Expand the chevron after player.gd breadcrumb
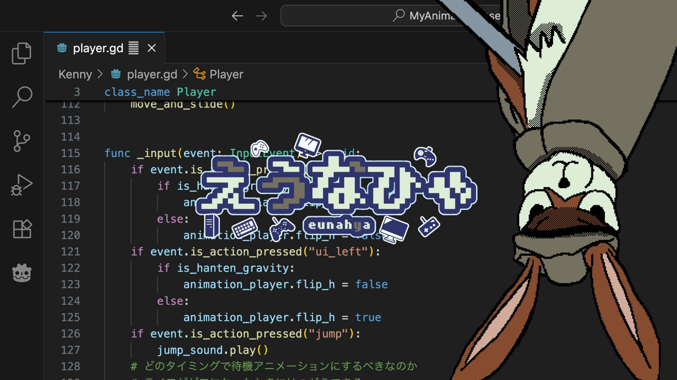Image resolution: width=677 pixels, height=380 pixels. (185, 74)
